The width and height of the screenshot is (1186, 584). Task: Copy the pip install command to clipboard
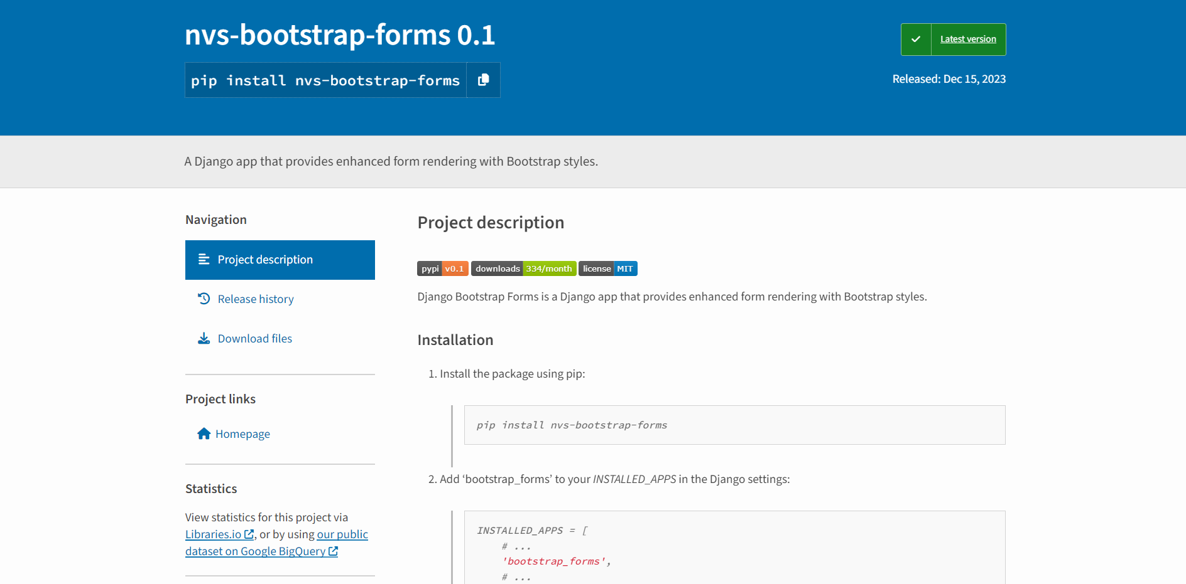[x=483, y=80]
